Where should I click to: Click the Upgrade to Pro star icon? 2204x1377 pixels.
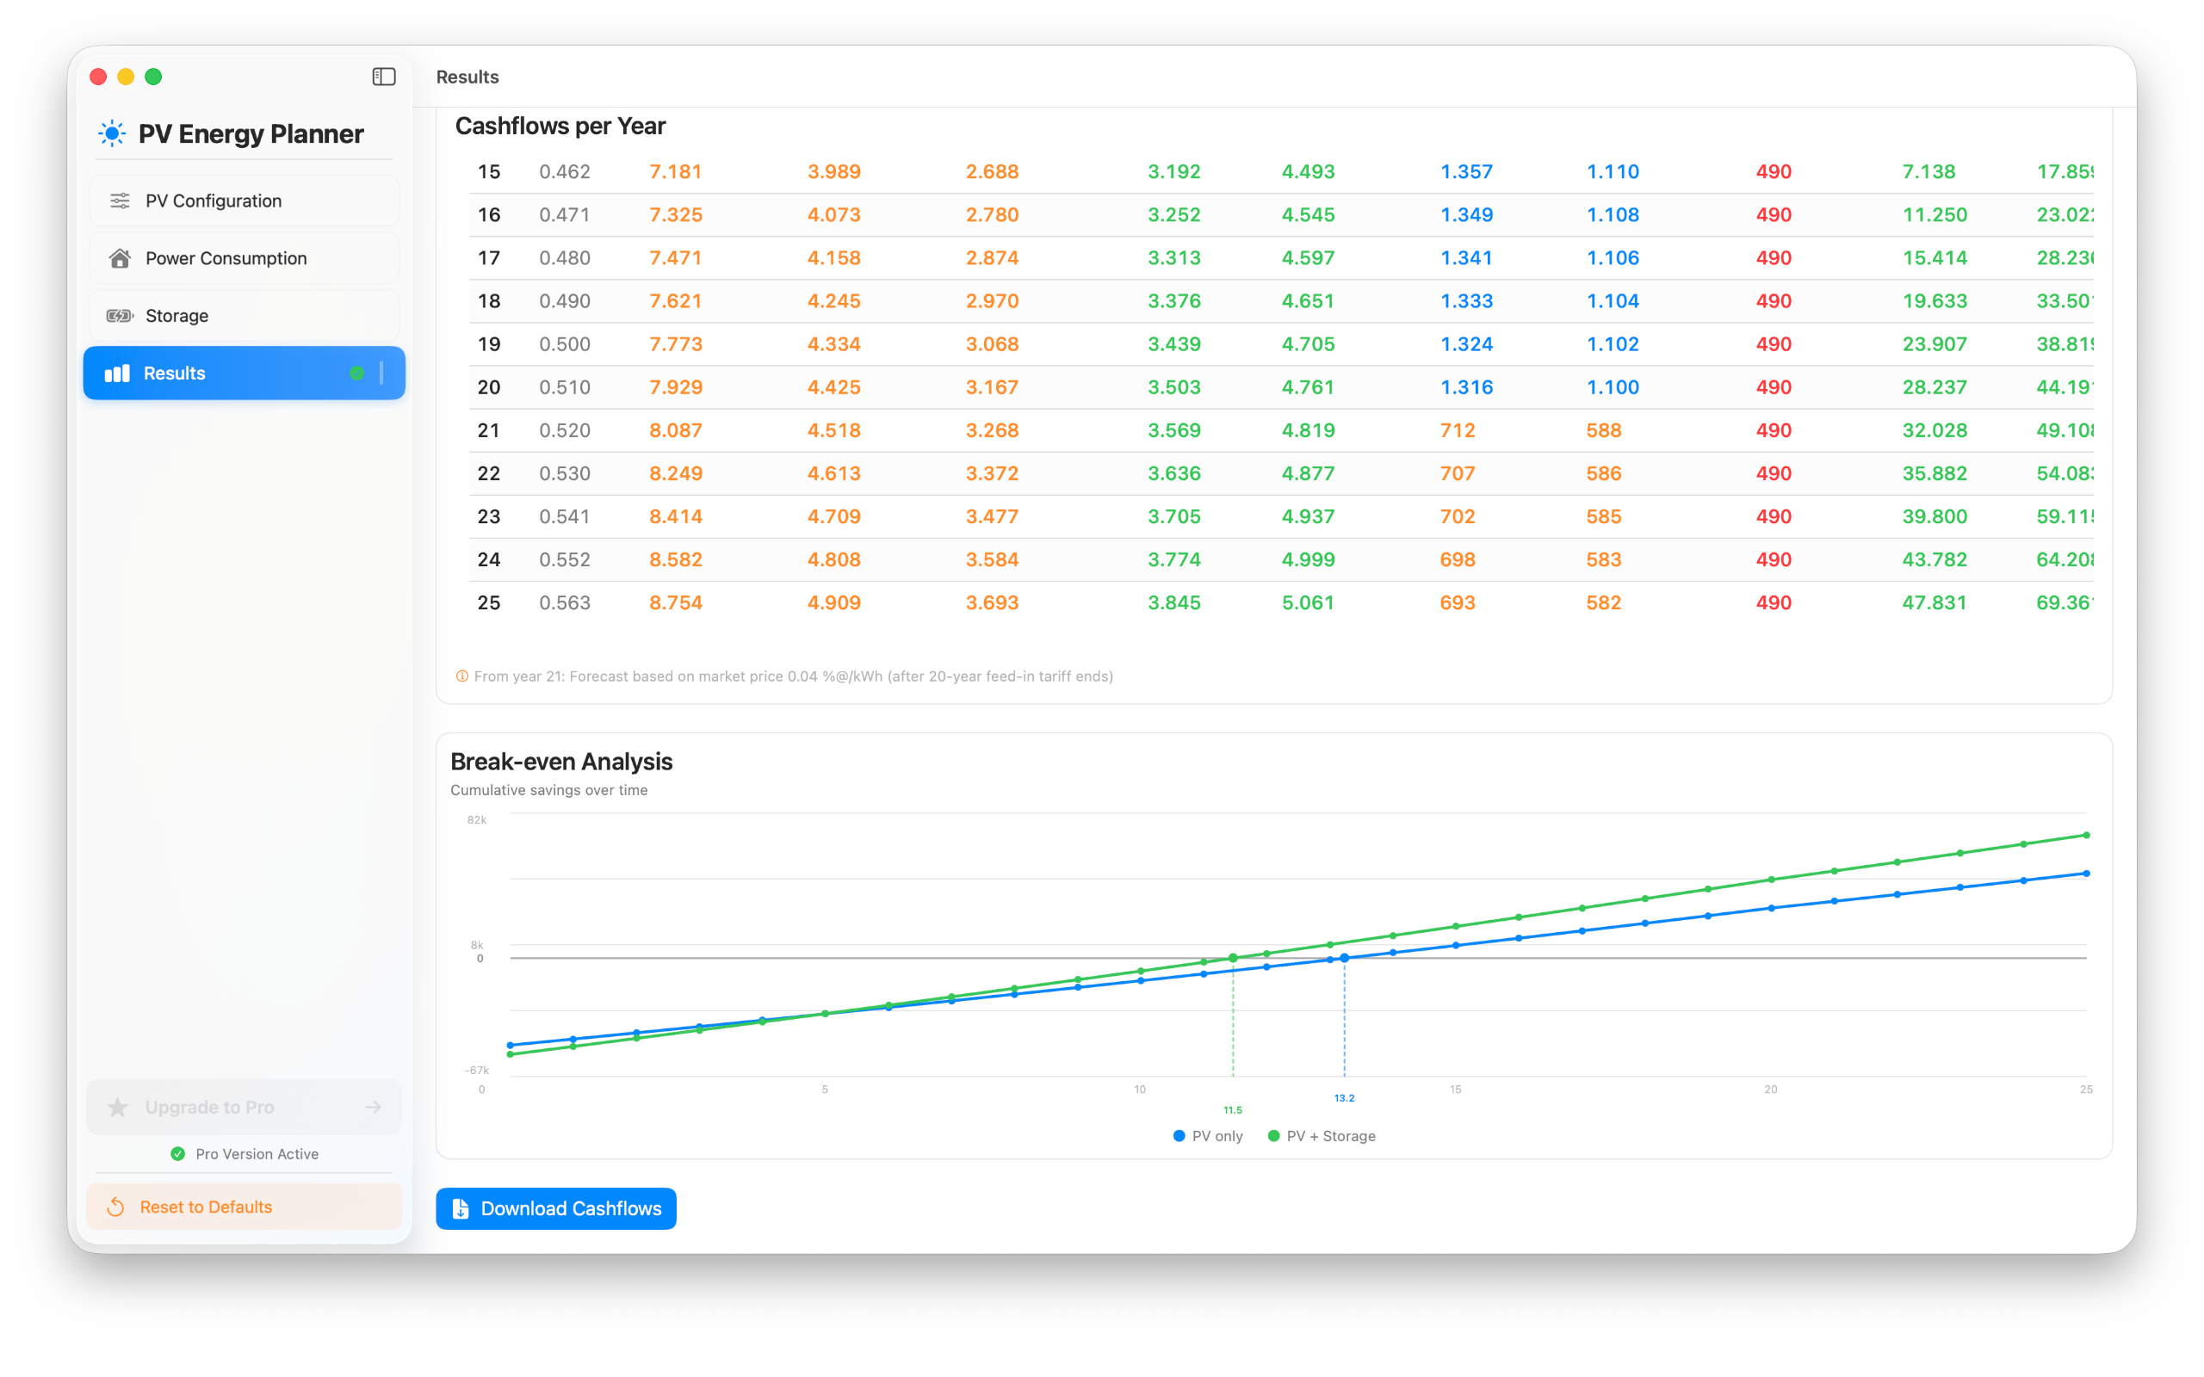tap(117, 1107)
